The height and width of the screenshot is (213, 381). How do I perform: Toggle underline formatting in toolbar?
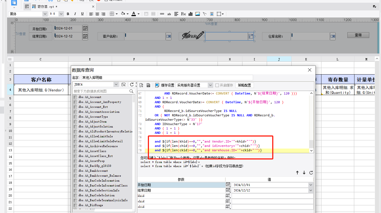82,14
